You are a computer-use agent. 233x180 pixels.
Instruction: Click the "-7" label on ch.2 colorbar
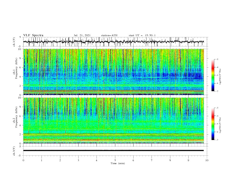pyautogui.click(x=217, y=140)
